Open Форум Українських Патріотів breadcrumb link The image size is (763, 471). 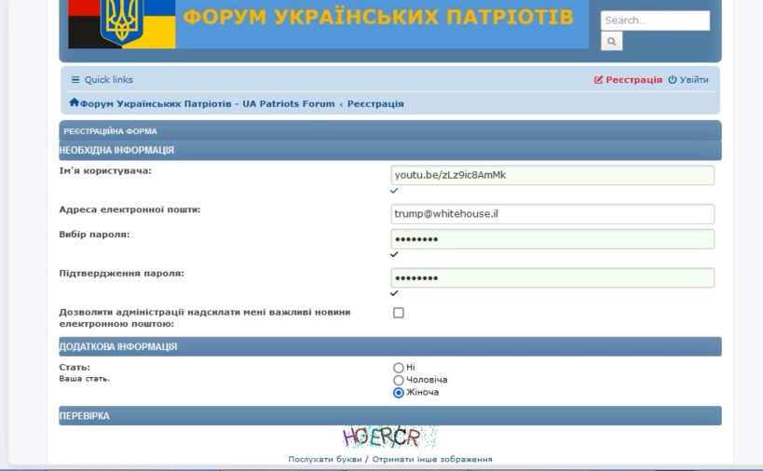click(208, 103)
